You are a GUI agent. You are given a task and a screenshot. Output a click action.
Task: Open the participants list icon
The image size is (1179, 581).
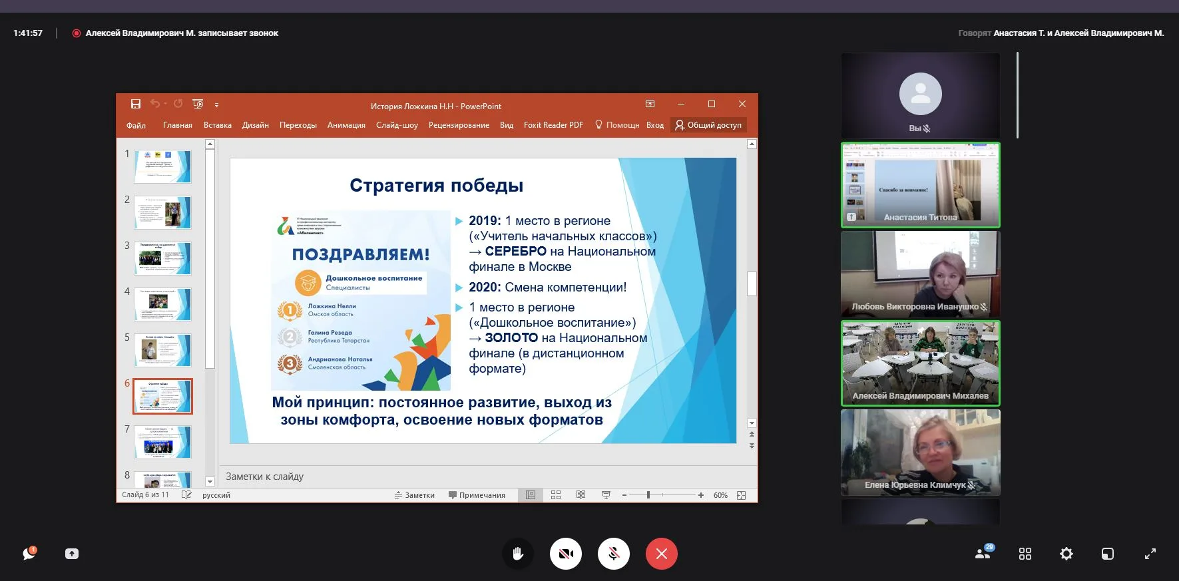(x=983, y=554)
